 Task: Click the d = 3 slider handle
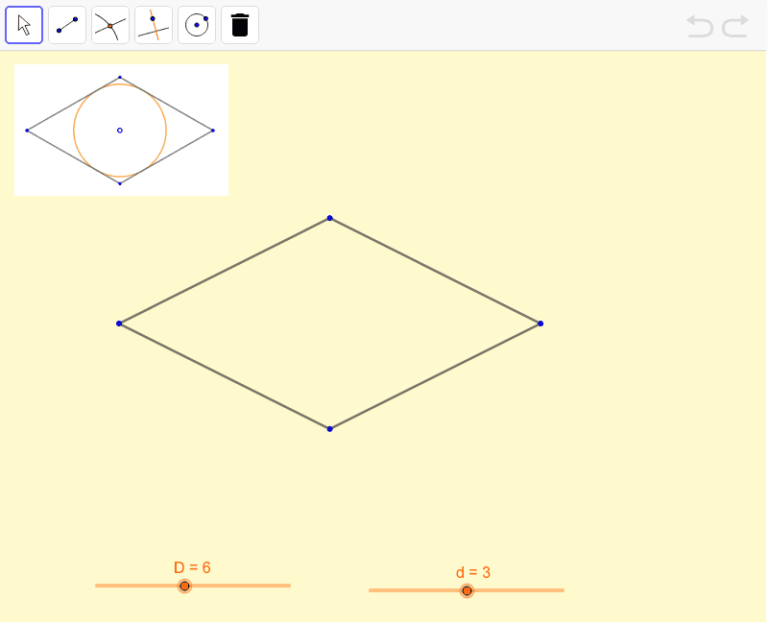(467, 590)
